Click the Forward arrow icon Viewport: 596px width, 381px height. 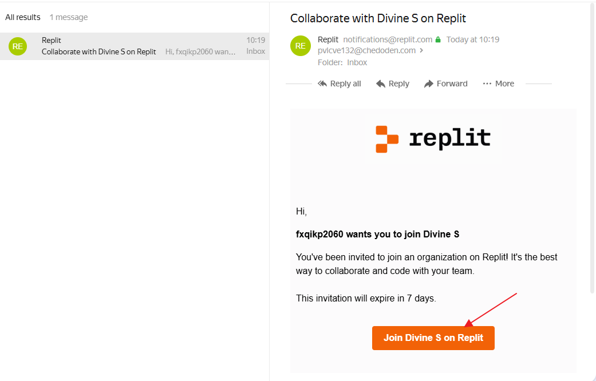429,84
